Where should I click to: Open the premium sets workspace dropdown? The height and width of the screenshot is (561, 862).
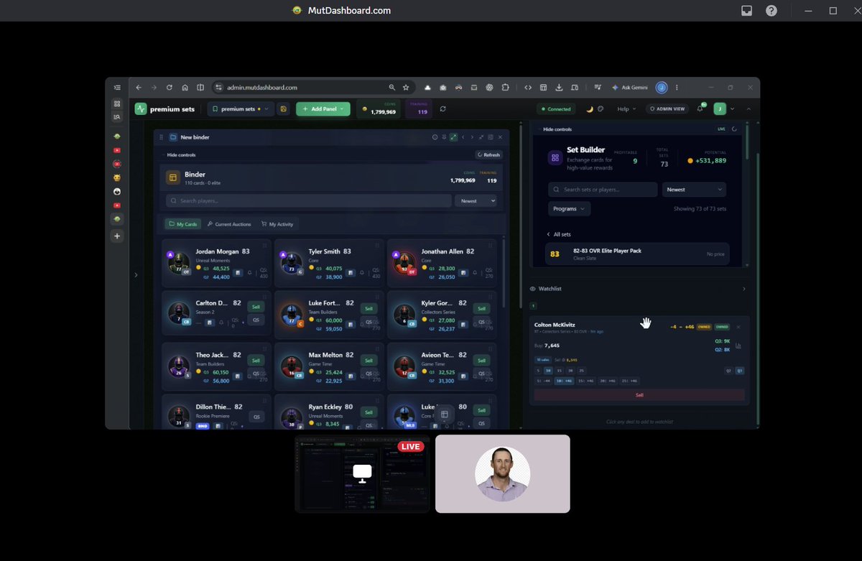[x=241, y=109]
